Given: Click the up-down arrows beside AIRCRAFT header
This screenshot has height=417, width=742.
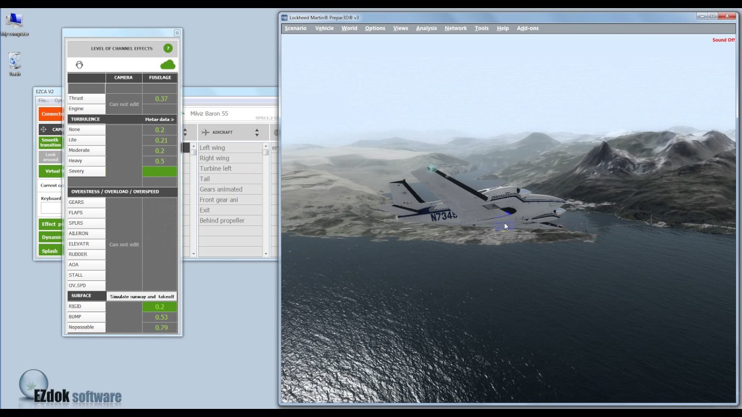Looking at the screenshot, I should (257, 133).
